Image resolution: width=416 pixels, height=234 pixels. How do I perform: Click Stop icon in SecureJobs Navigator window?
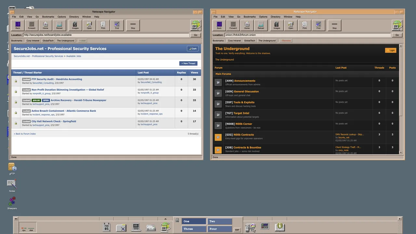point(133,25)
